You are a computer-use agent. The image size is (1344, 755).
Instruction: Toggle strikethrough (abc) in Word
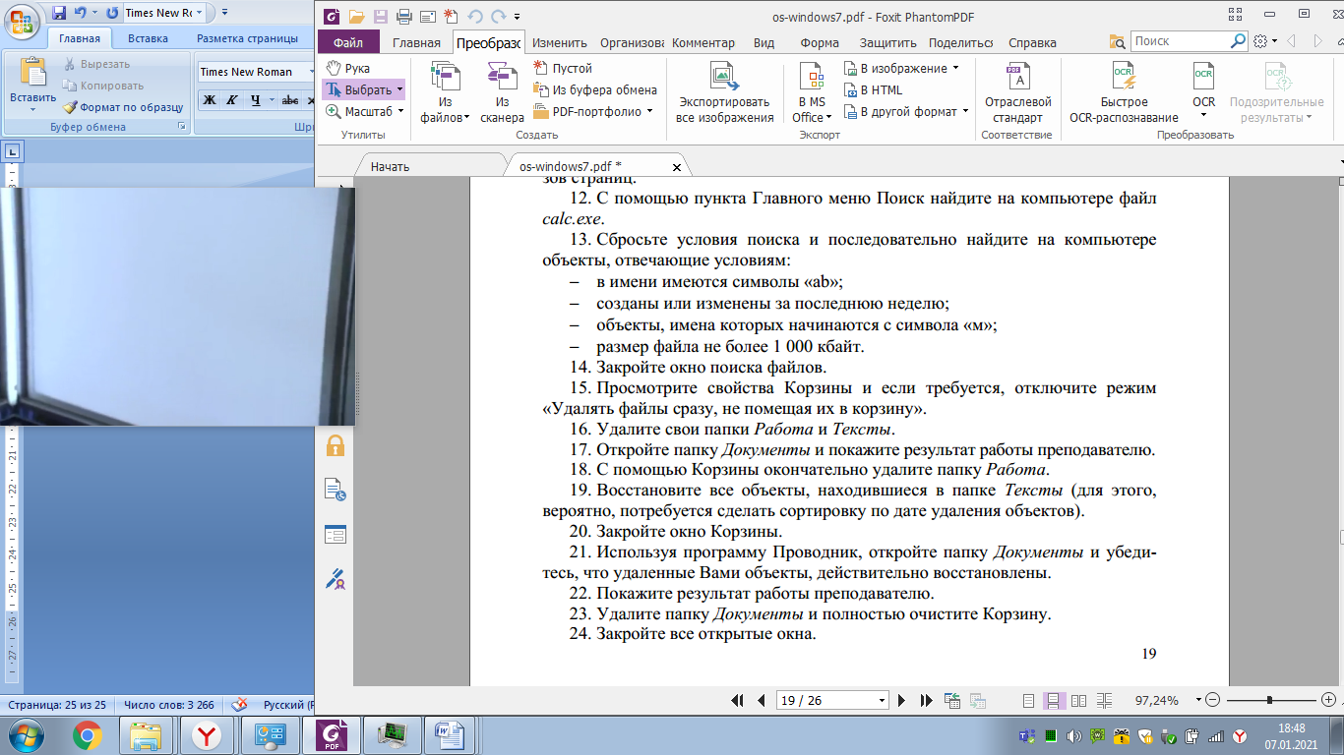tap(289, 100)
